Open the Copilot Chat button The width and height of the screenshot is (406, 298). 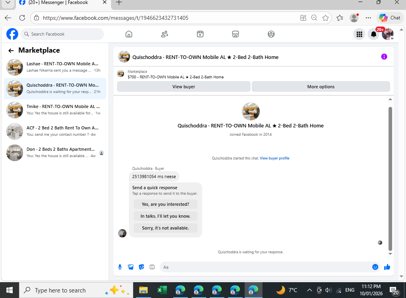[390, 18]
